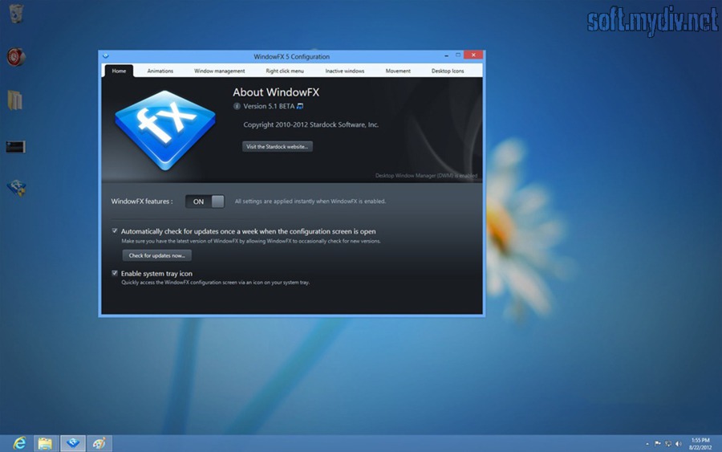Open the Movement tab
The width and height of the screenshot is (722, 452).
(398, 71)
